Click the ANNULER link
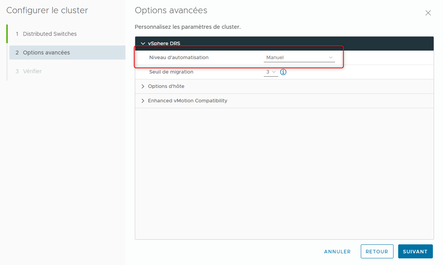The image size is (443, 265). (x=337, y=251)
